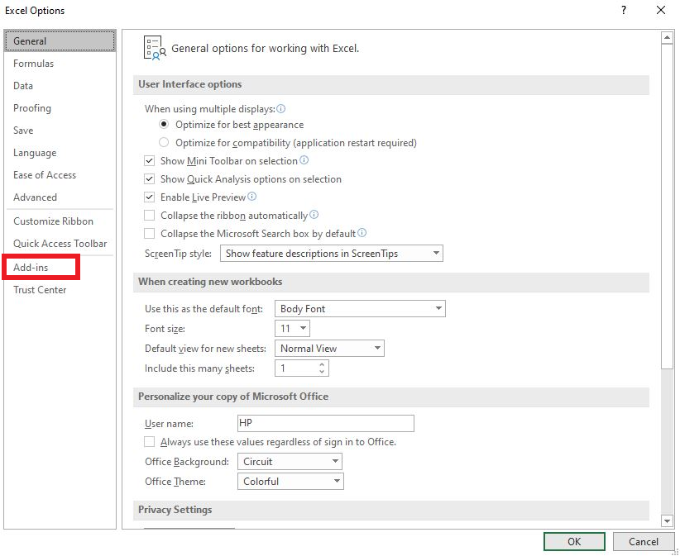Click the Live Preview info icon
The image size is (680, 556).
click(252, 197)
